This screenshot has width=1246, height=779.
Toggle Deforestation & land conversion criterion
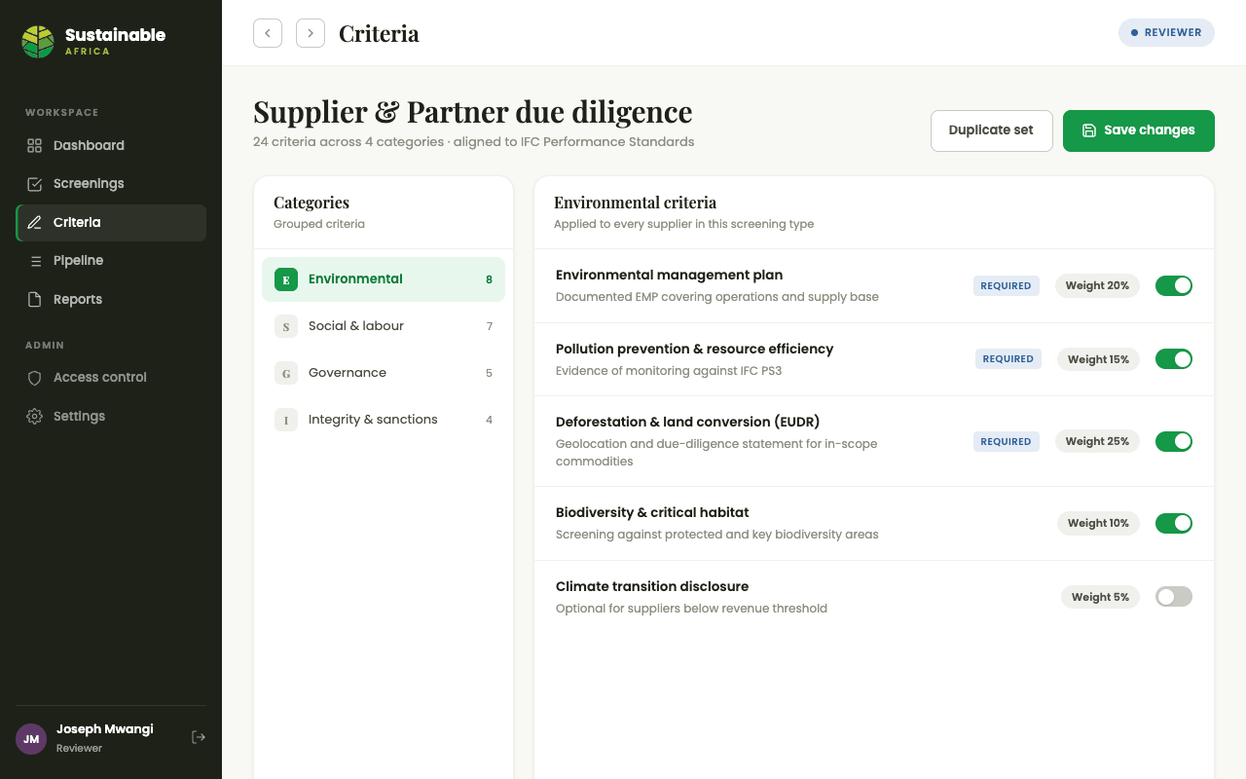1174,441
